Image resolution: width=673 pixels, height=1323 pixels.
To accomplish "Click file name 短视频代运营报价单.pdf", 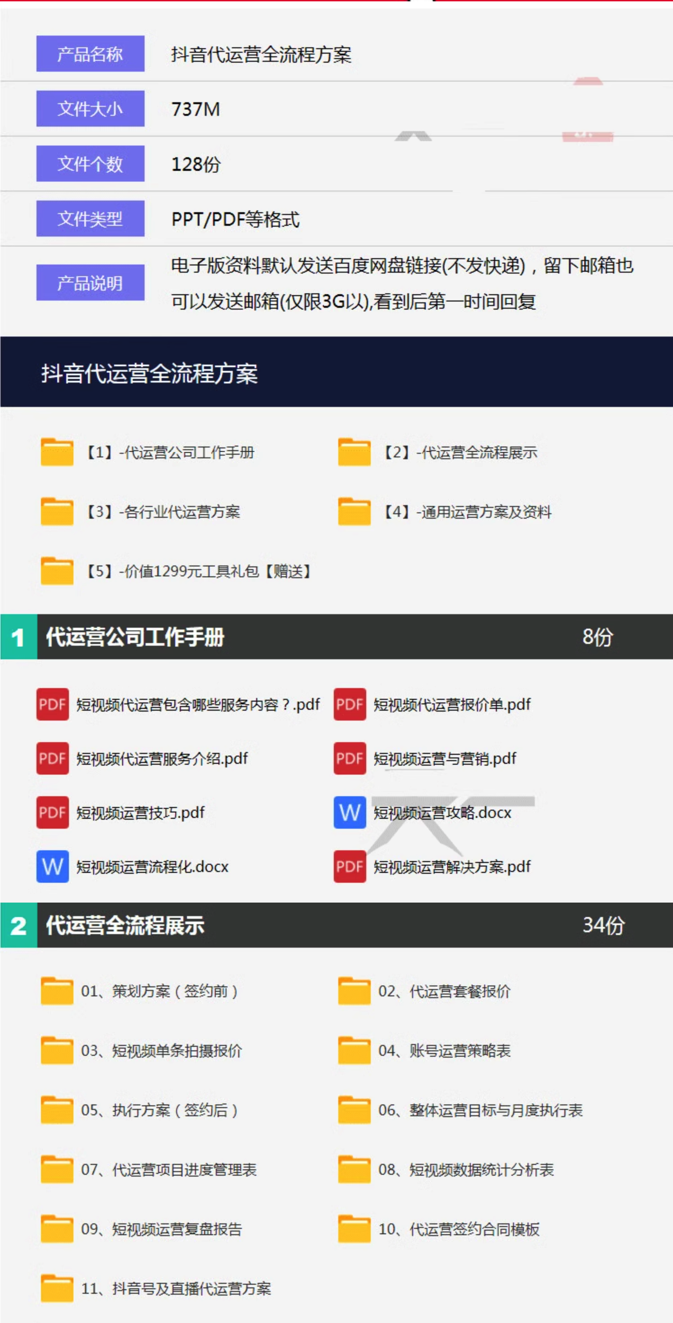I will [x=452, y=704].
